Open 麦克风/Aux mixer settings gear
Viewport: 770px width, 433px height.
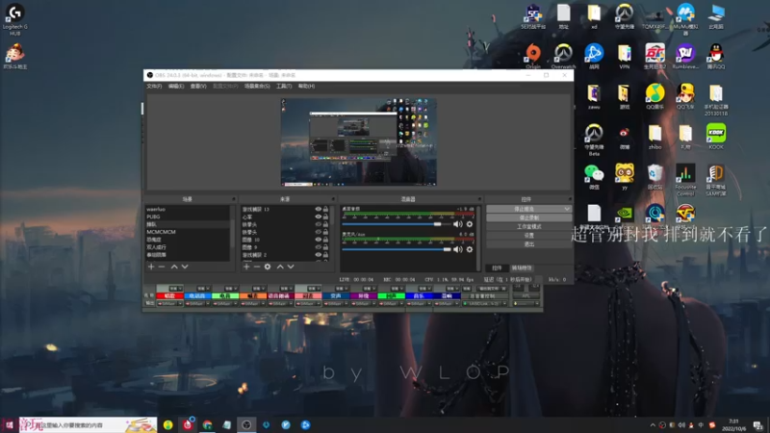[470, 249]
